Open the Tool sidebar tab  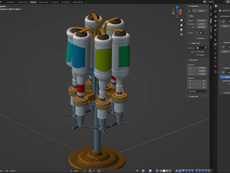[211, 14]
